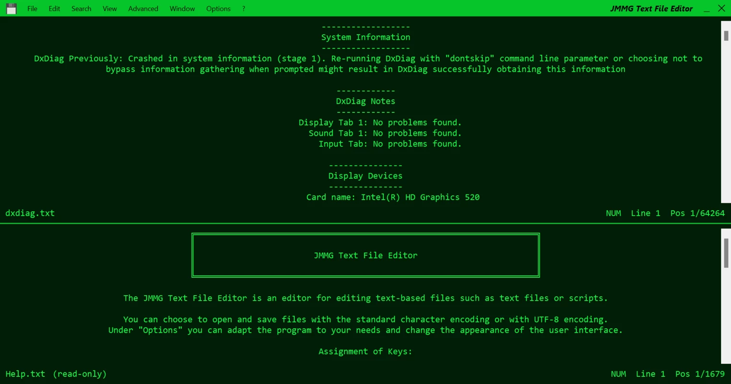Click the DxDiag Notes heading

click(x=365, y=101)
